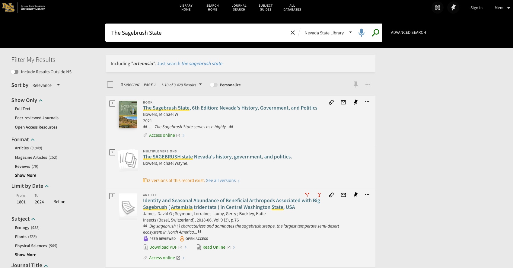The height and width of the screenshot is (268, 513).
Task: Open the QR code icon in header
Action: [438, 8]
